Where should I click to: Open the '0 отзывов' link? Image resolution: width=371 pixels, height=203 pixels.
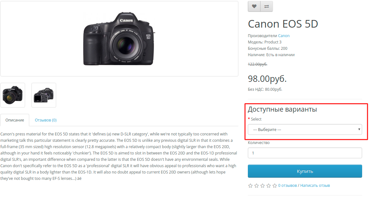click(288, 186)
